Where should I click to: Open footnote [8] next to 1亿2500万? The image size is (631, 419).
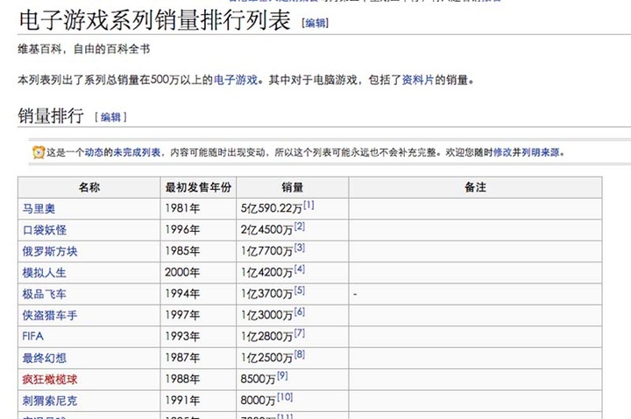tap(300, 354)
